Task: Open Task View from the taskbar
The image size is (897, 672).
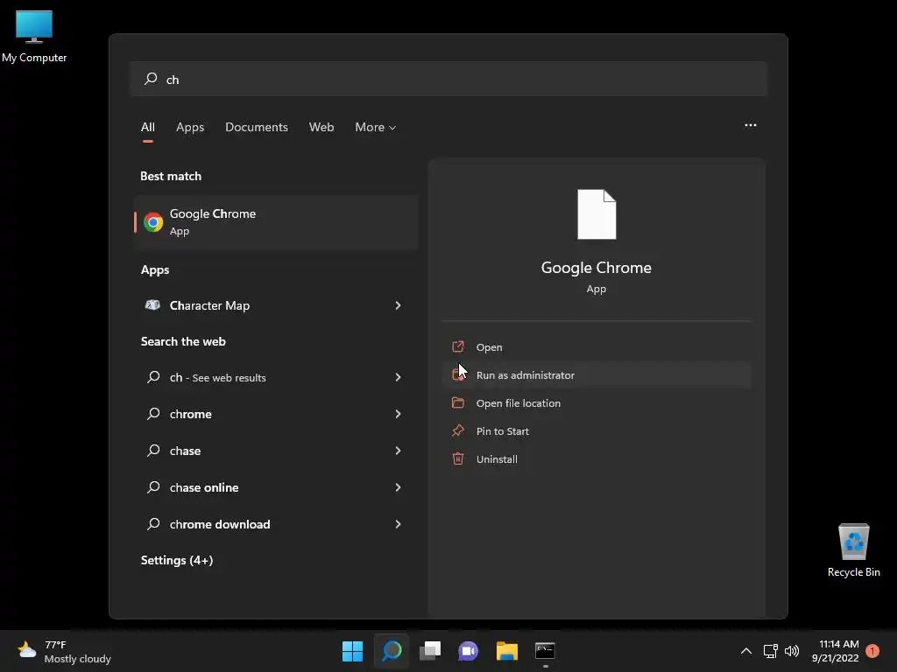Action: 430,651
